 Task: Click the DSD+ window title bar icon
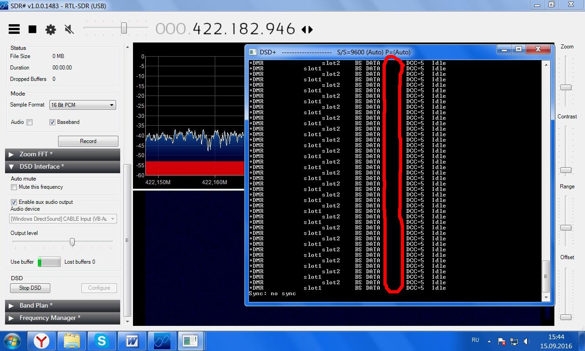[x=253, y=52]
